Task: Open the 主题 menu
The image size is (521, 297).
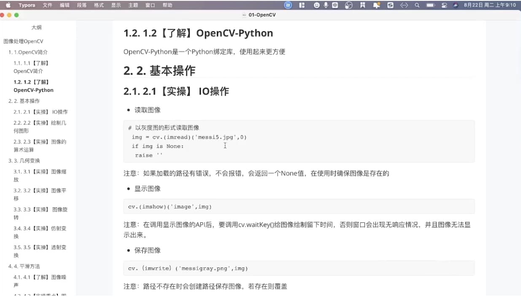Action: pyautogui.click(x=132, y=5)
